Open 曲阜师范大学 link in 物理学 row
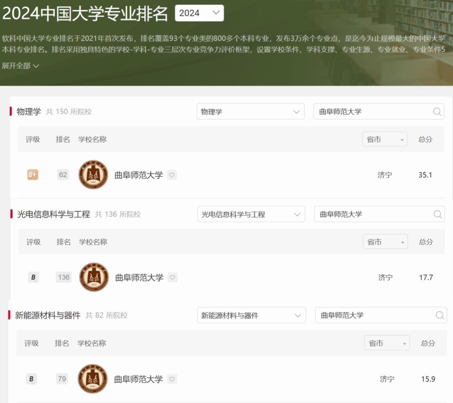The height and width of the screenshot is (403, 453). tap(138, 175)
